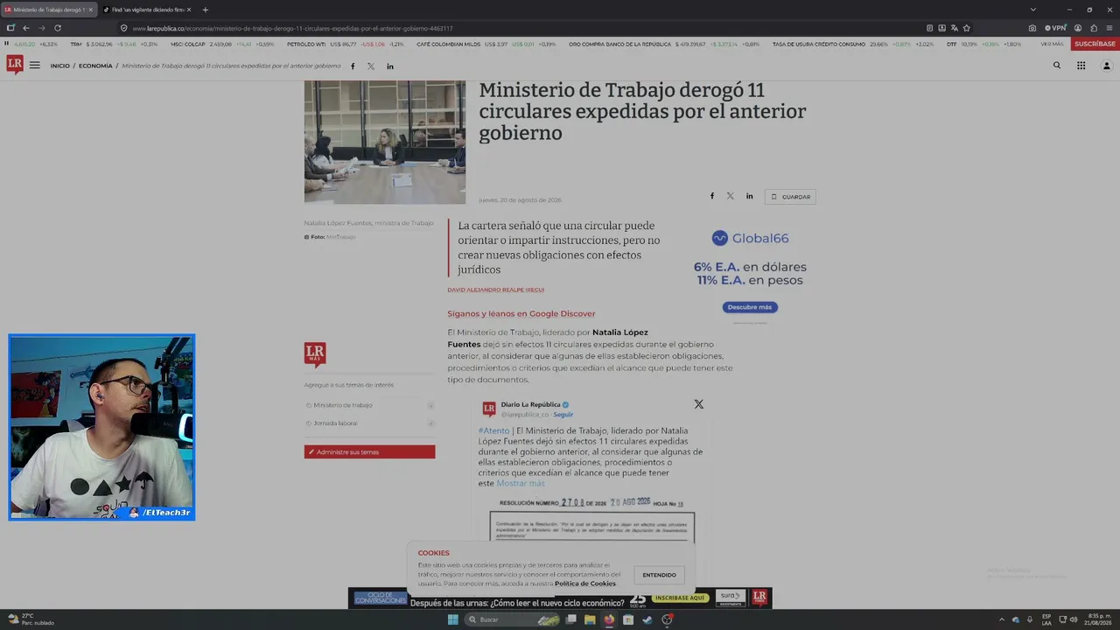The height and width of the screenshot is (630, 1120).
Task: Click the translate page icon in address bar
Action: tap(955, 28)
